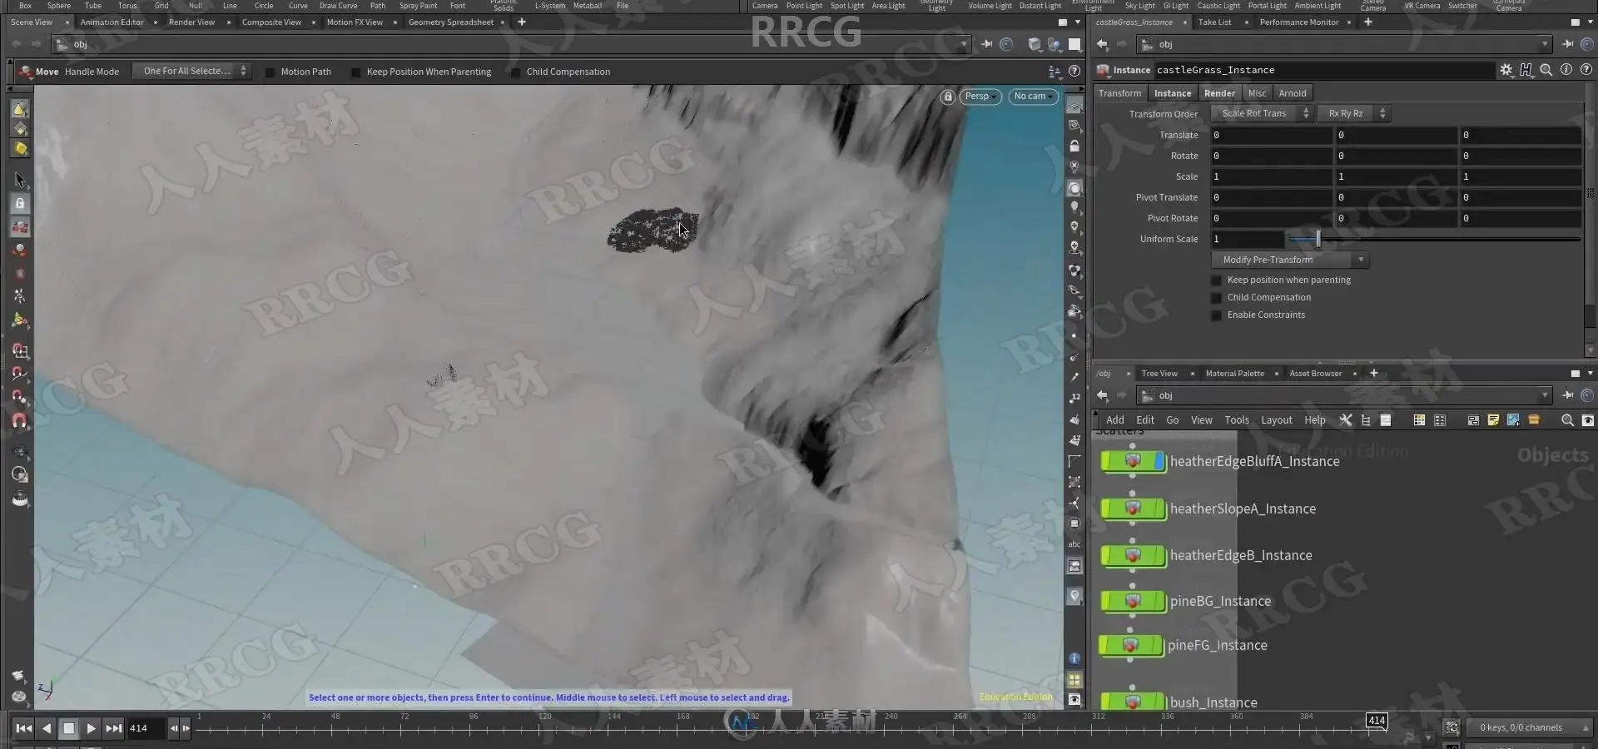Go back in network editor path
1598x749 pixels.
click(1102, 395)
